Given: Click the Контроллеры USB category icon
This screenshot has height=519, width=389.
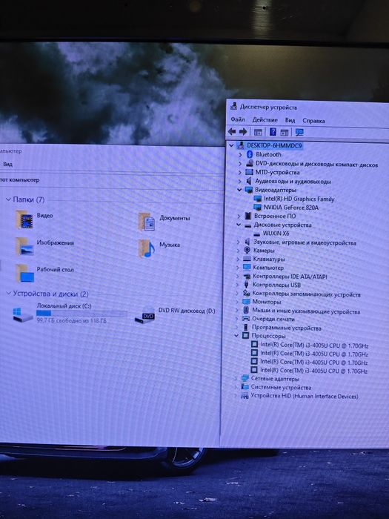Looking at the screenshot, I should click(247, 285).
